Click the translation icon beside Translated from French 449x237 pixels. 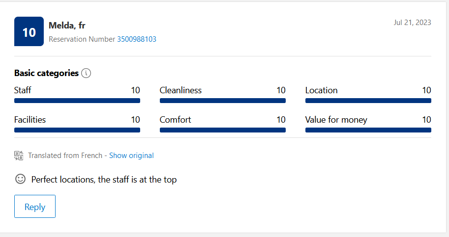[x=19, y=156]
